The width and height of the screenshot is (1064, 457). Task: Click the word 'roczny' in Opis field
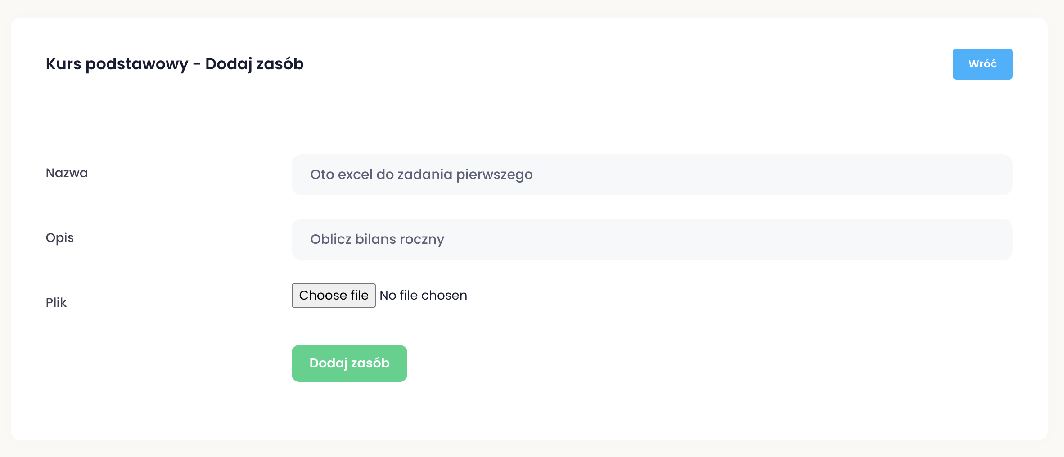coord(422,239)
